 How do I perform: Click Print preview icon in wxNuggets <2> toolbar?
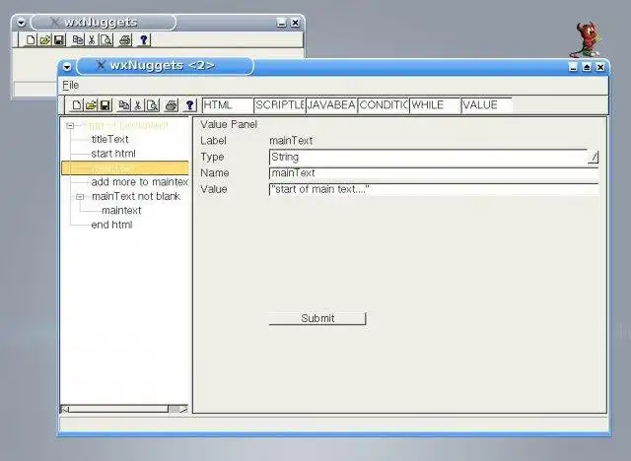pyautogui.click(x=153, y=105)
